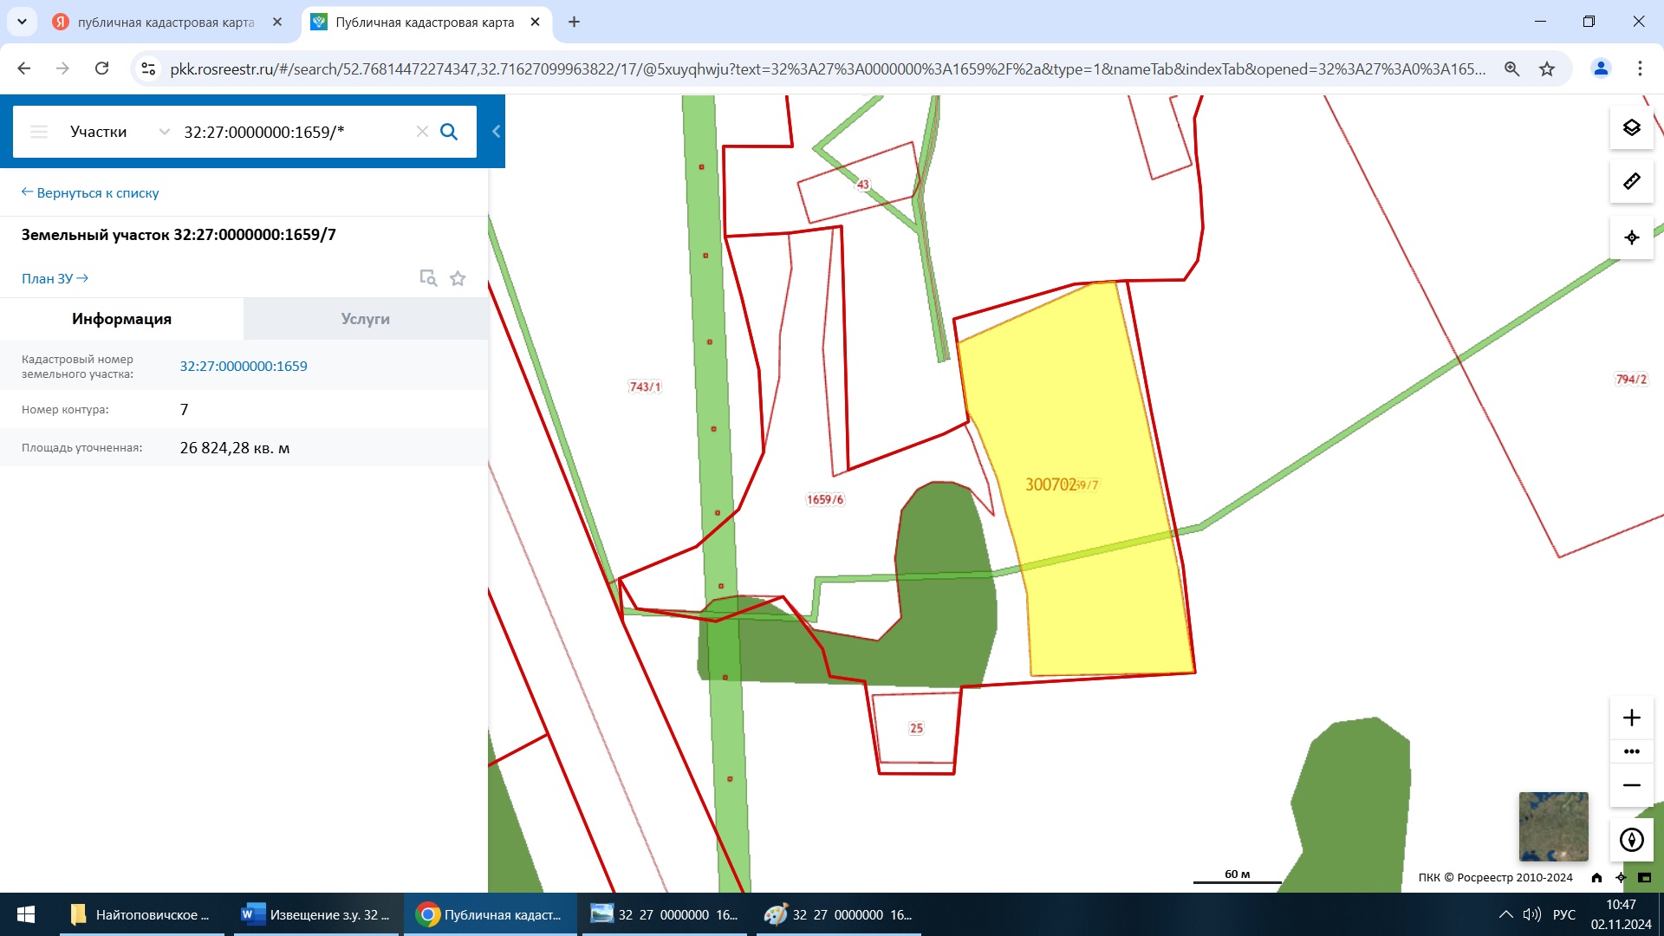Clear the search query field
The height and width of the screenshot is (936, 1664).
[422, 132]
